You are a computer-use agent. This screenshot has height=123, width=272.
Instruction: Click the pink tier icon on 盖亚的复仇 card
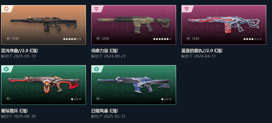point(186,9)
